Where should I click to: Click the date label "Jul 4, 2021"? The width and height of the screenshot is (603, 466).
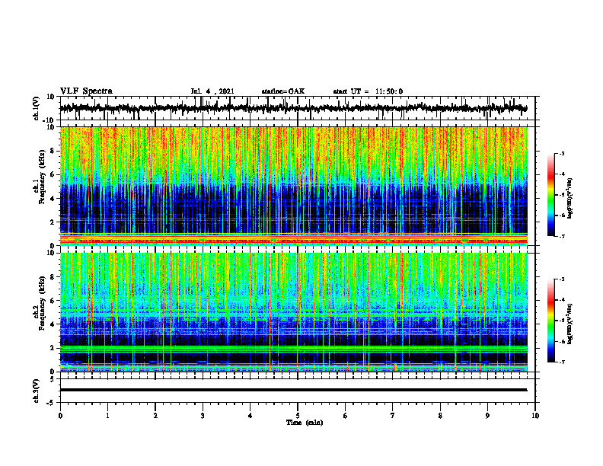(212, 91)
